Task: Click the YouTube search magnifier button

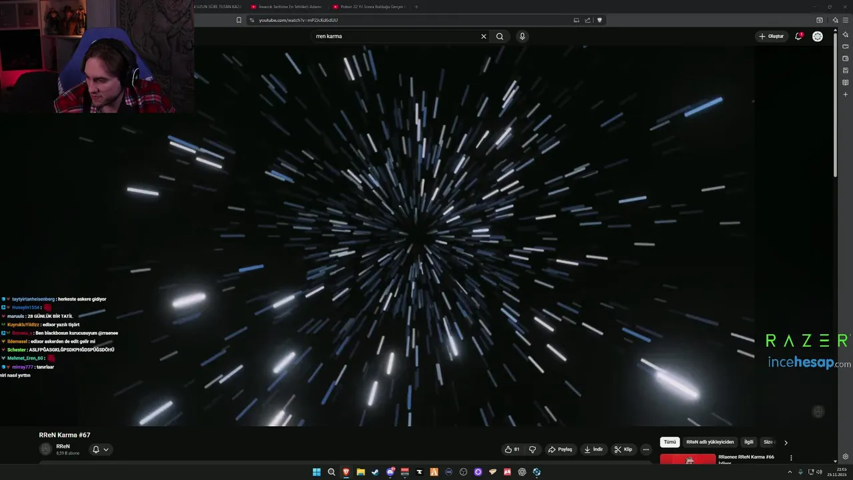Action: click(x=500, y=36)
